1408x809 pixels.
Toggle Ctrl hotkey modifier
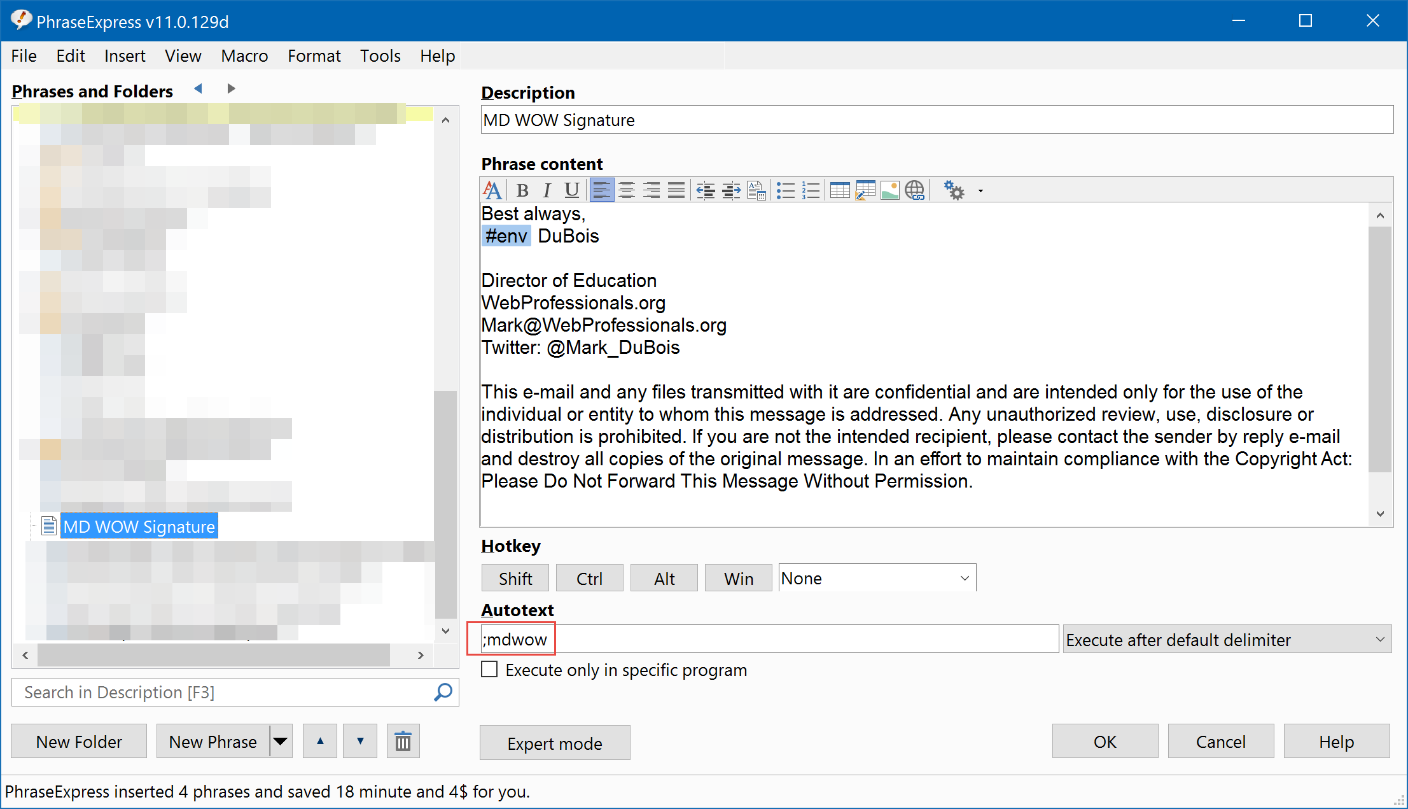589,578
